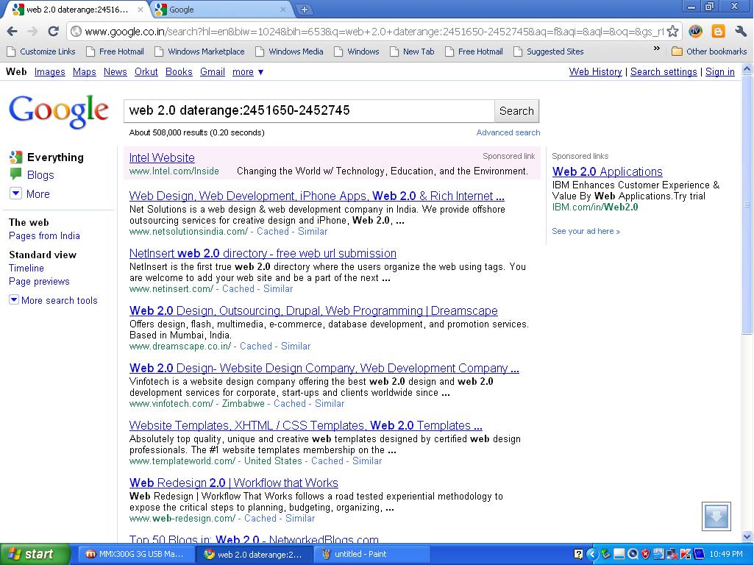
Task: Collapse the system tray arrow
Action: point(592,554)
